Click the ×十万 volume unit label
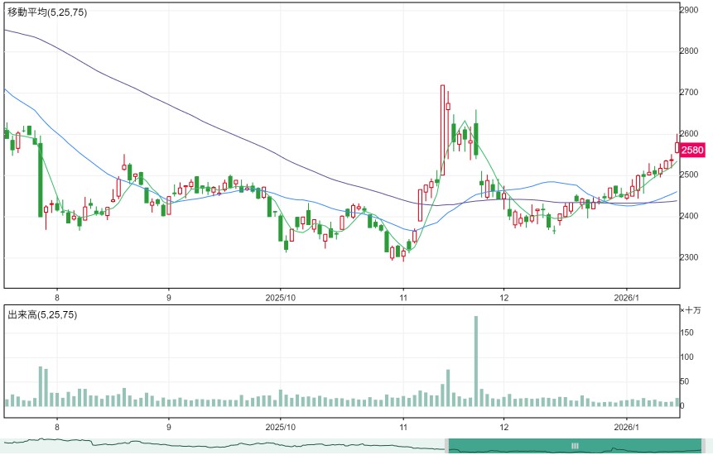713x455 pixels. 691,310
